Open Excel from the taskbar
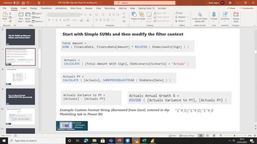 point(144,140)
